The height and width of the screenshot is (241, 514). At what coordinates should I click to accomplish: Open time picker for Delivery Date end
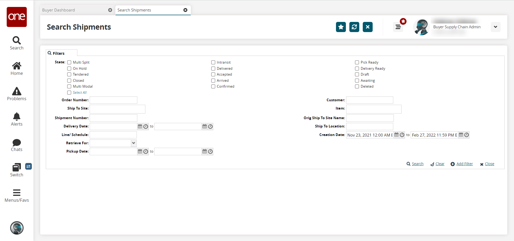click(210, 126)
